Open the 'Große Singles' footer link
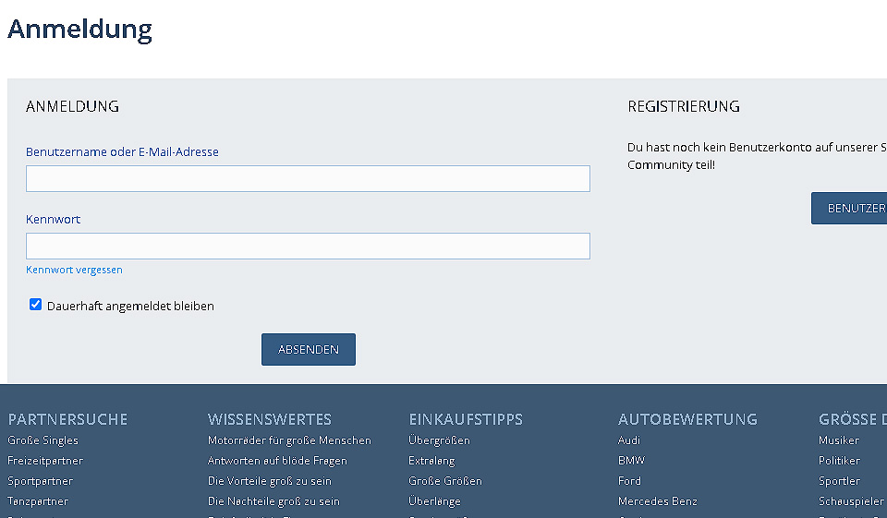This screenshot has height=518, width=887. 43,440
